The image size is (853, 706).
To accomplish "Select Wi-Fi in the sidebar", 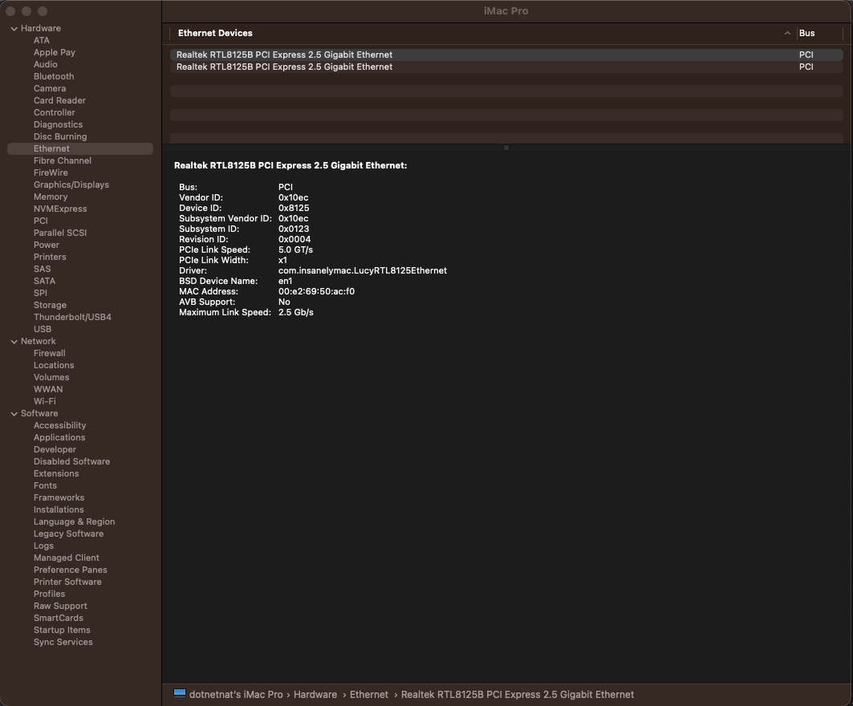I will point(45,401).
